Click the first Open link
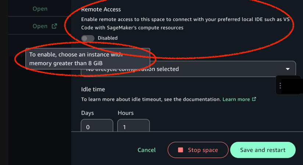Screen dimensions: 303x165 pyautogui.click(x=40, y=9)
